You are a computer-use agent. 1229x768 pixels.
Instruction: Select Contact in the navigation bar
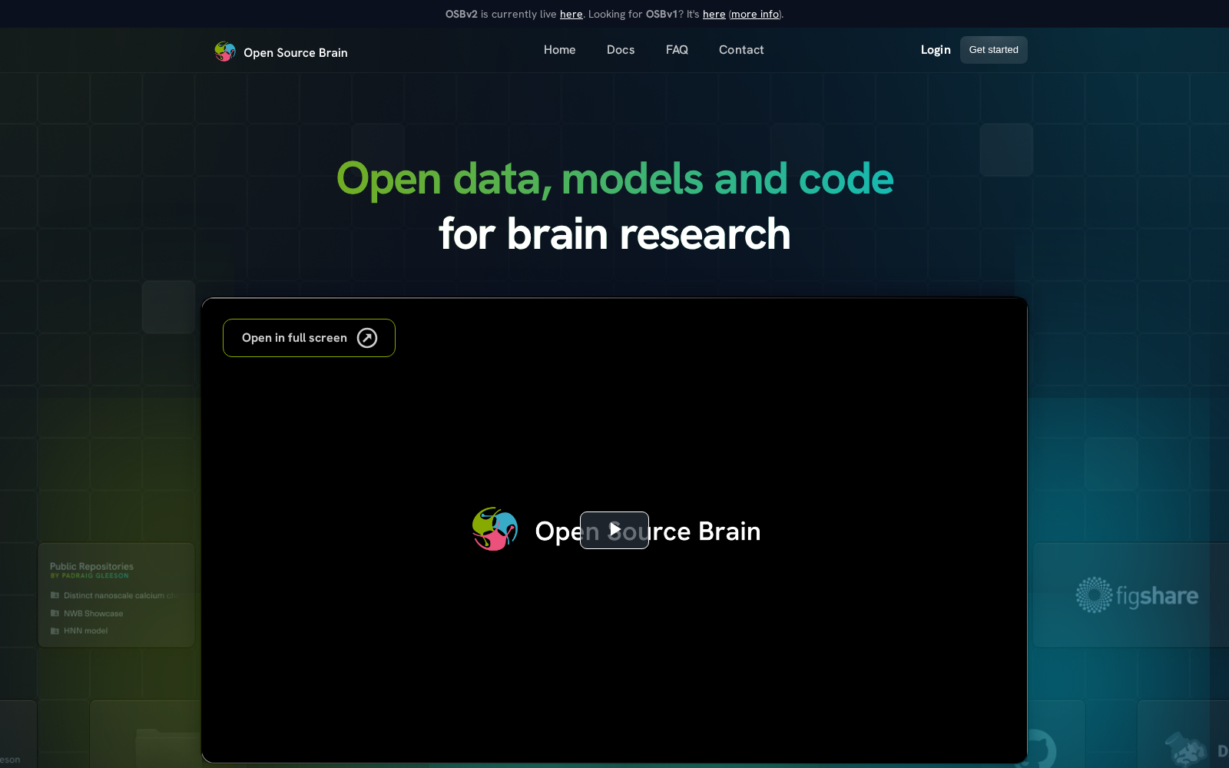pos(741,50)
